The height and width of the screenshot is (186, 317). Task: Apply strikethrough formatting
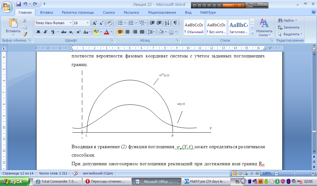pyautogui.click(x=64, y=32)
